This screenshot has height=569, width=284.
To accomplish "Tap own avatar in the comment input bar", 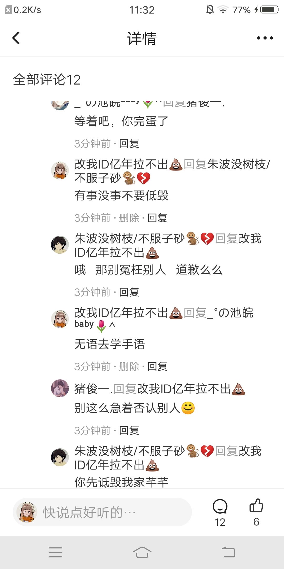I will point(27,512).
